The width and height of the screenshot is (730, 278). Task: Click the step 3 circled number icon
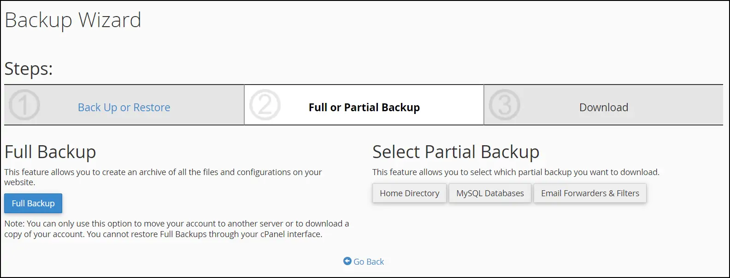click(x=505, y=105)
